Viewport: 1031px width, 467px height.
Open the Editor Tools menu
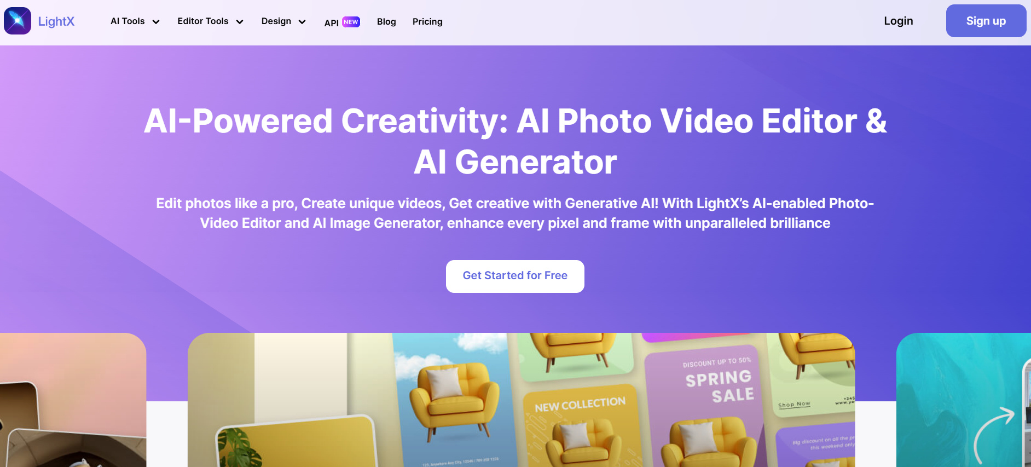[x=203, y=21]
